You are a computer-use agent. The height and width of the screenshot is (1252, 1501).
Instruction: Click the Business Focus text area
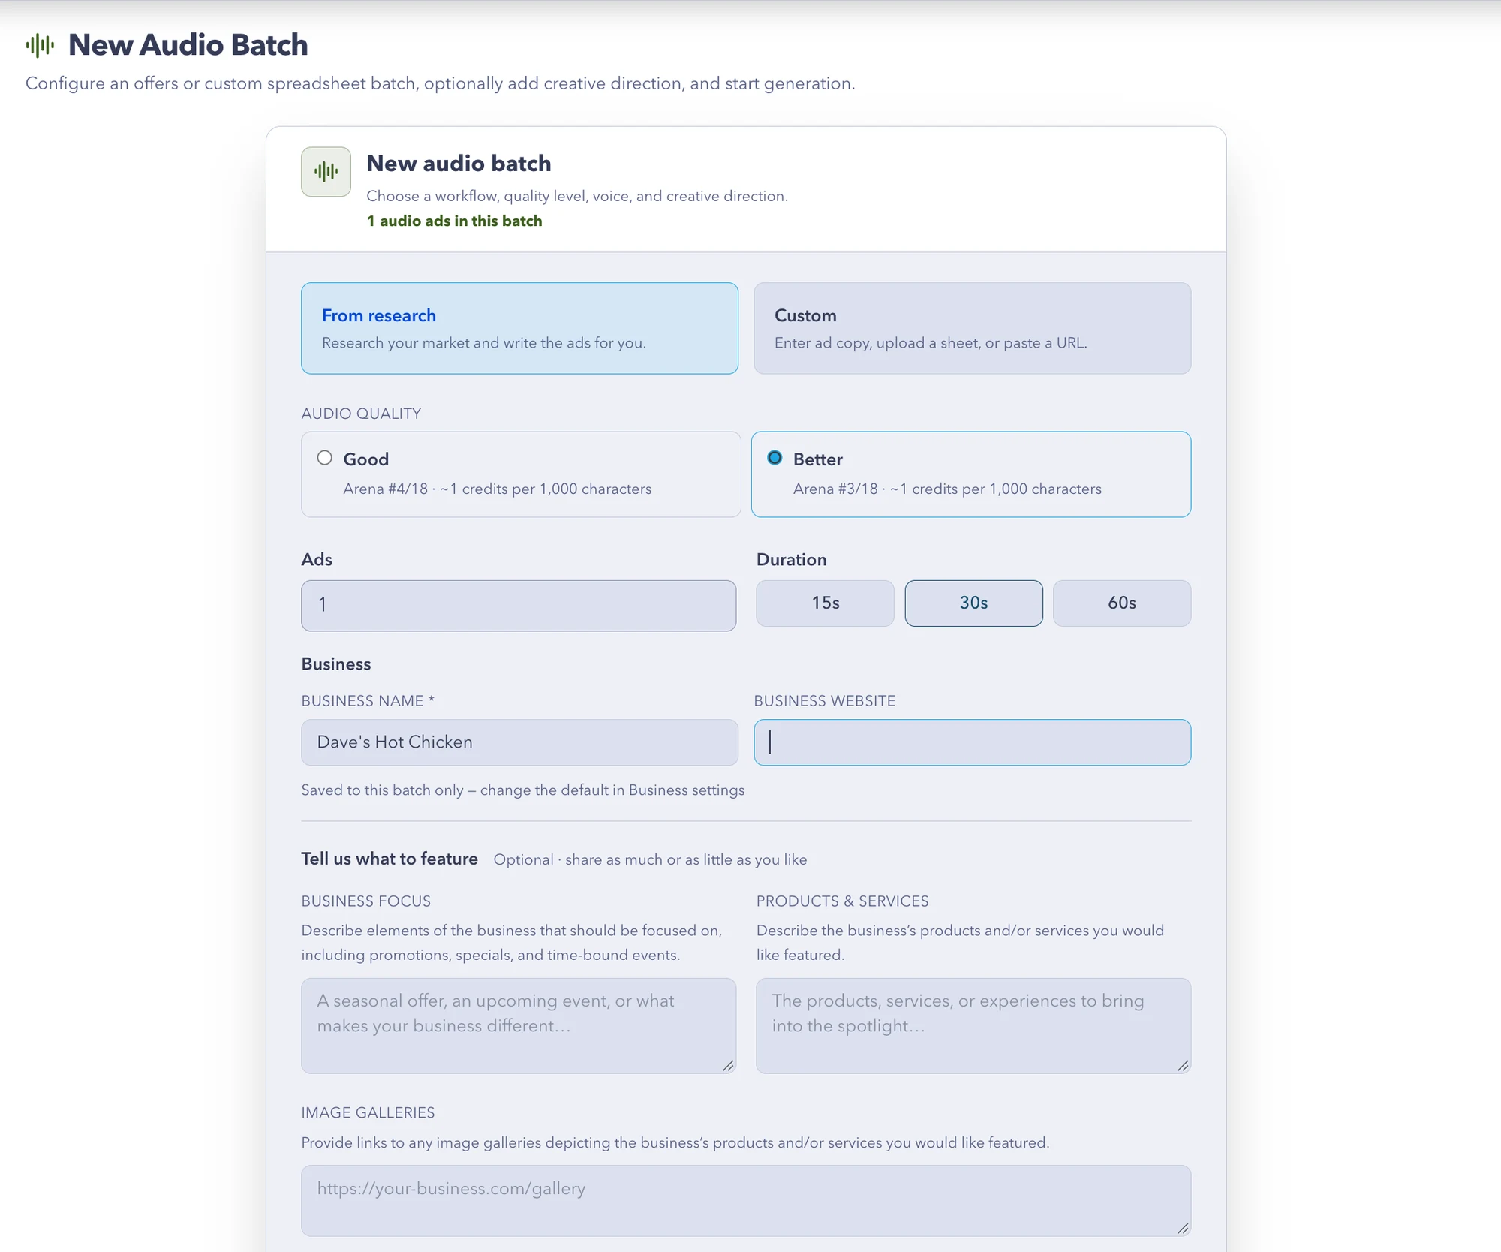click(519, 1025)
